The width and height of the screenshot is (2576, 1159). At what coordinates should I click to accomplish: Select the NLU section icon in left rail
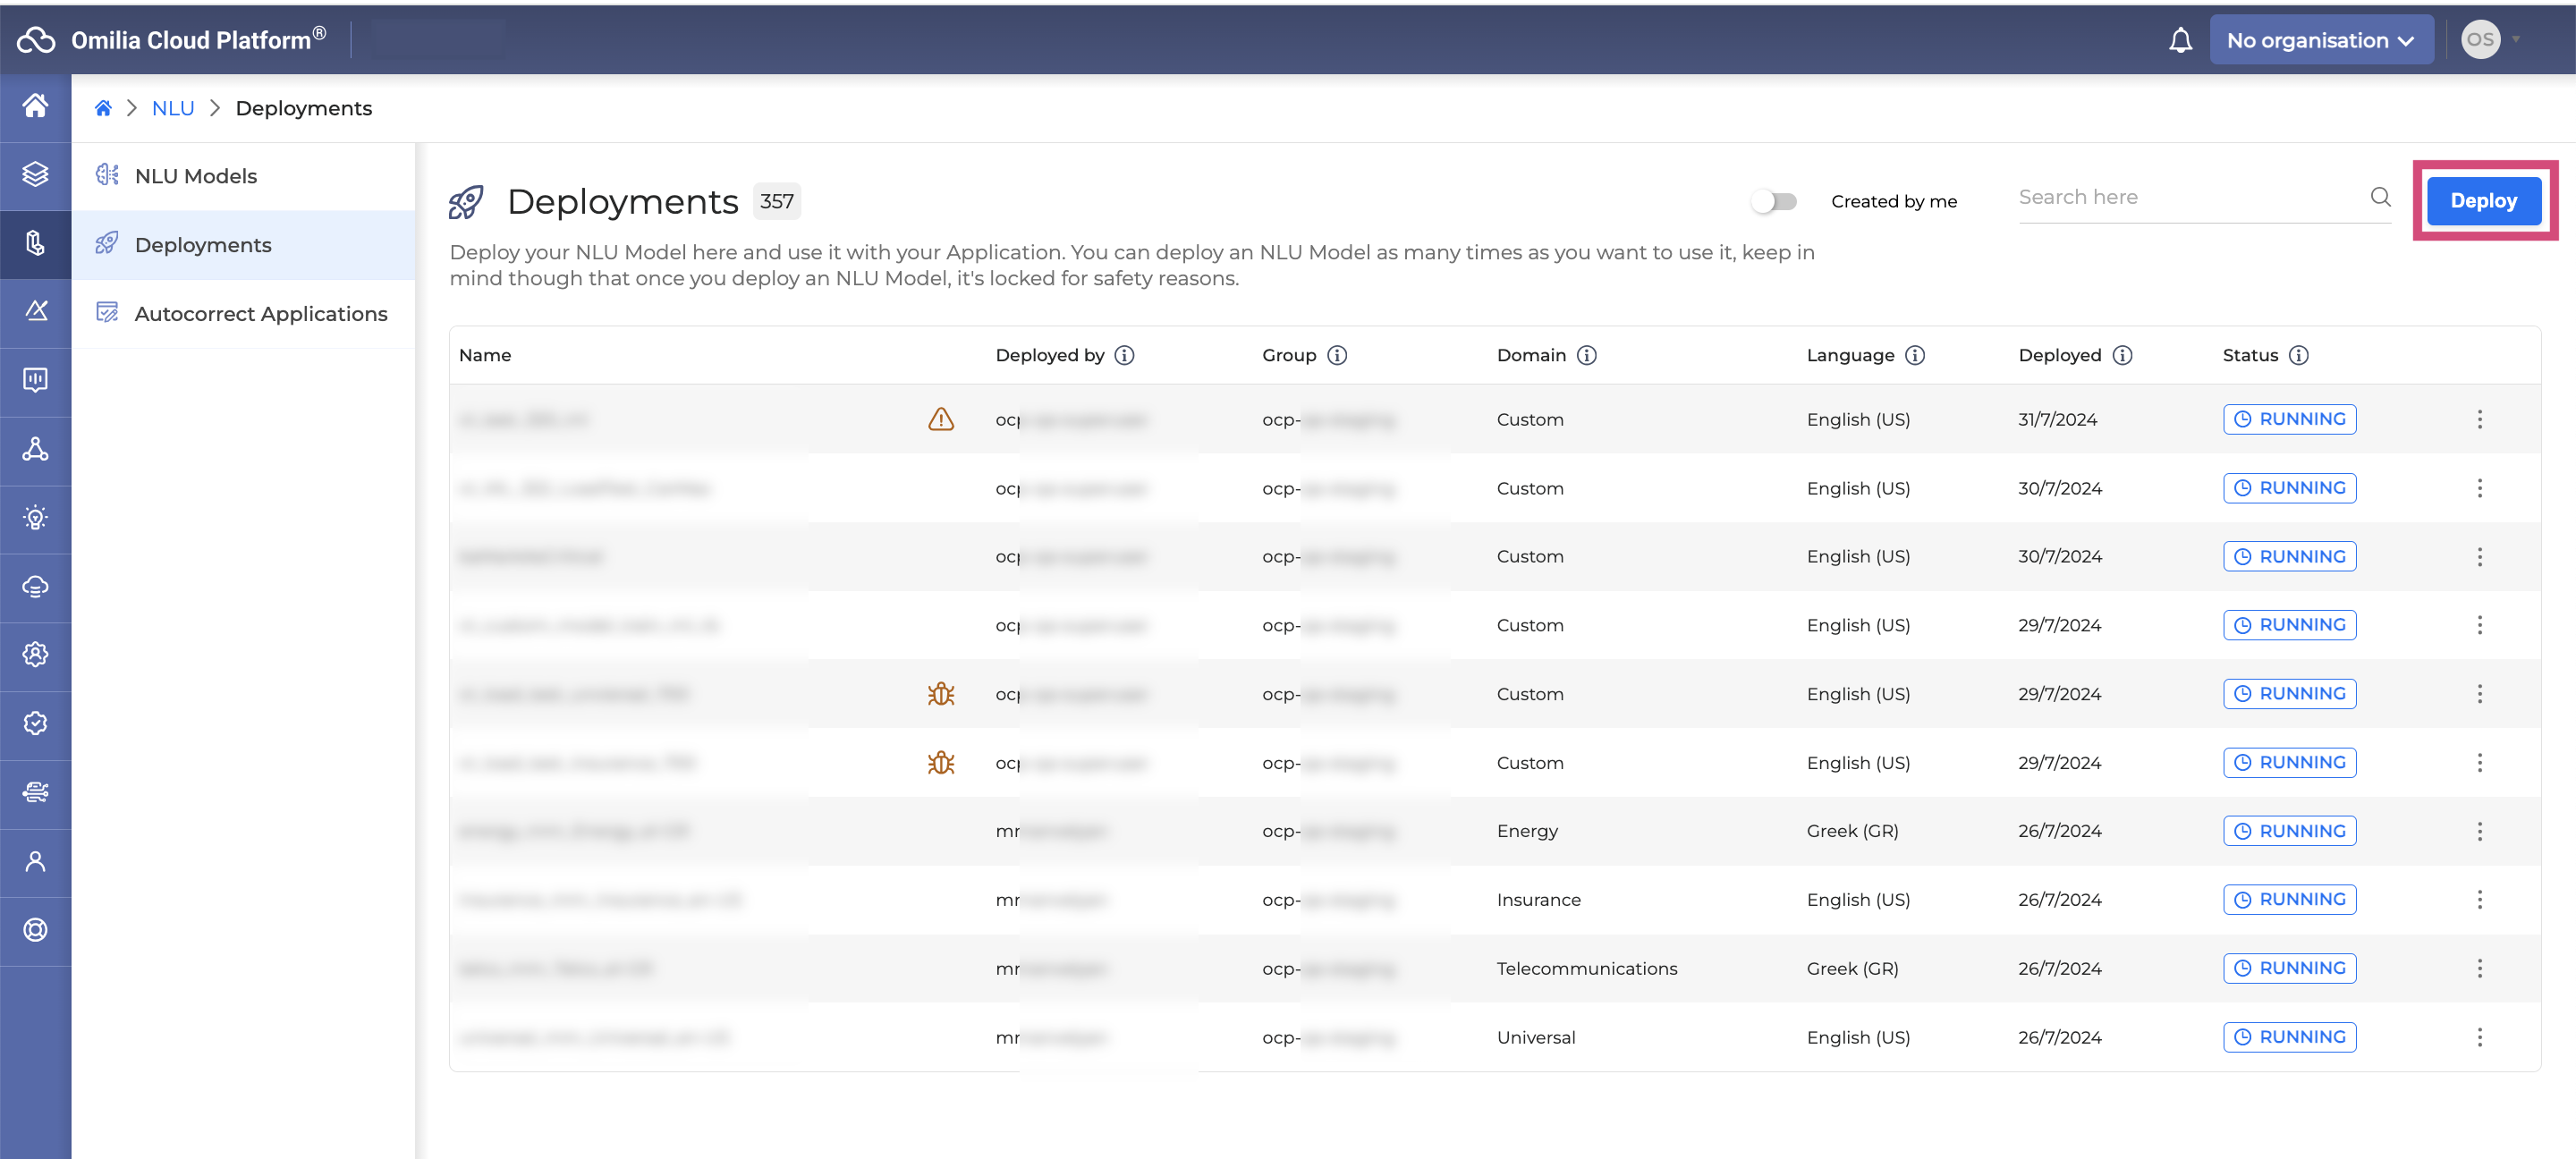35,243
